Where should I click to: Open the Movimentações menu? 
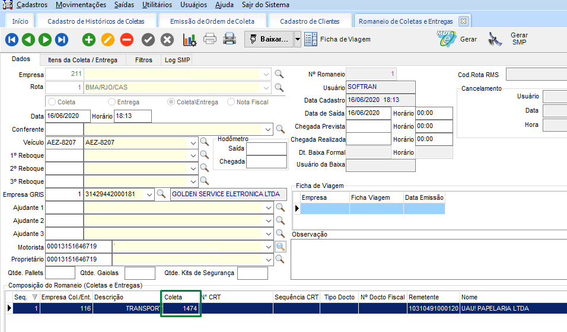tap(81, 5)
